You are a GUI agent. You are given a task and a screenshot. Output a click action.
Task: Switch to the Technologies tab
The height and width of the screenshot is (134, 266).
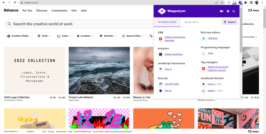167,22
